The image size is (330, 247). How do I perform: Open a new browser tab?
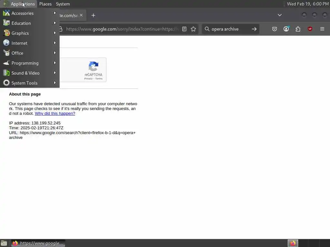click(93, 15)
